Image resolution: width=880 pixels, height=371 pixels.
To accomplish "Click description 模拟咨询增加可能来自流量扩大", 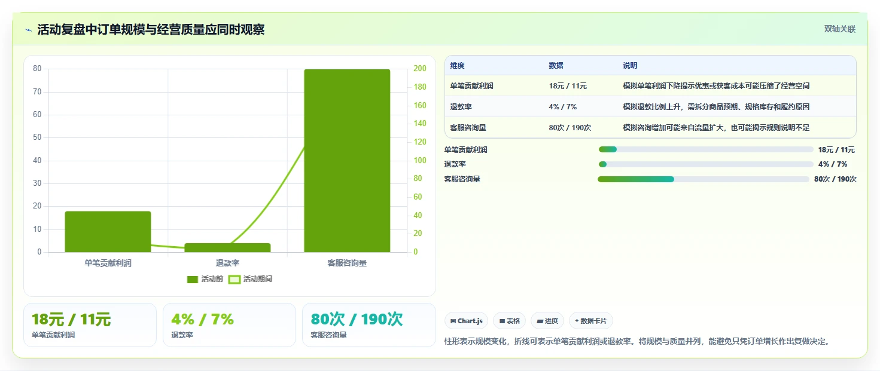I will click(716, 128).
